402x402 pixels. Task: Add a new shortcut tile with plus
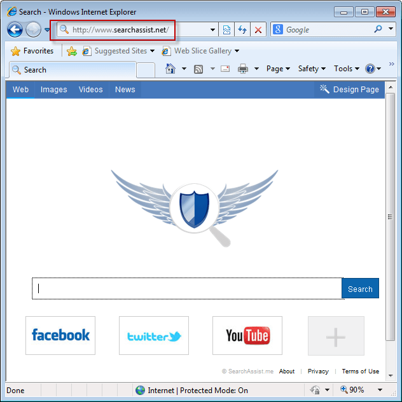coord(336,336)
